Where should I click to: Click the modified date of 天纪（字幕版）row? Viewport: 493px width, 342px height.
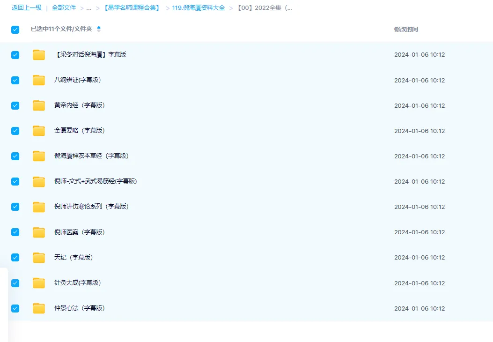pyautogui.click(x=419, y=257)
